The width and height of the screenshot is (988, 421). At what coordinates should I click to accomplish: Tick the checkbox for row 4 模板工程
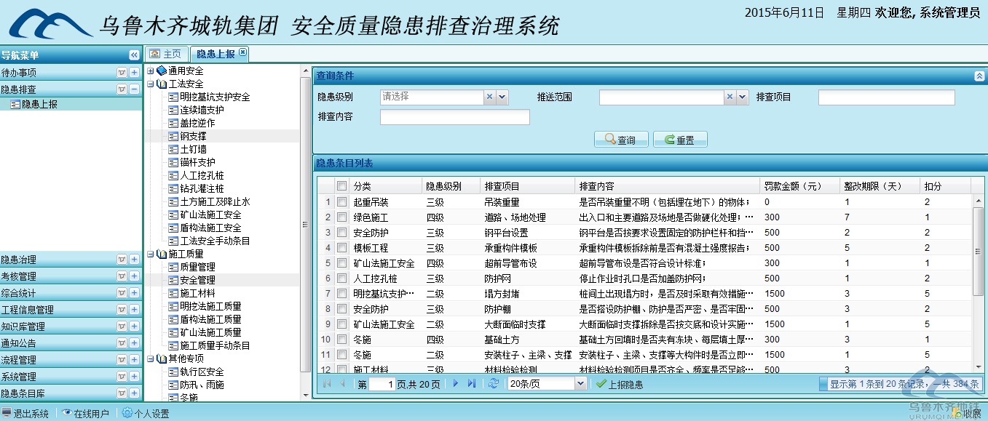341,248
